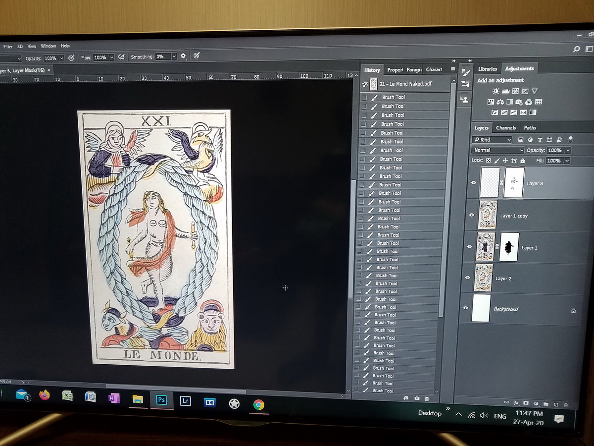Image resolution: width=594 pixels, height=446 pixels.
Task: Hide the Background layer
Action: coord(465,308)
